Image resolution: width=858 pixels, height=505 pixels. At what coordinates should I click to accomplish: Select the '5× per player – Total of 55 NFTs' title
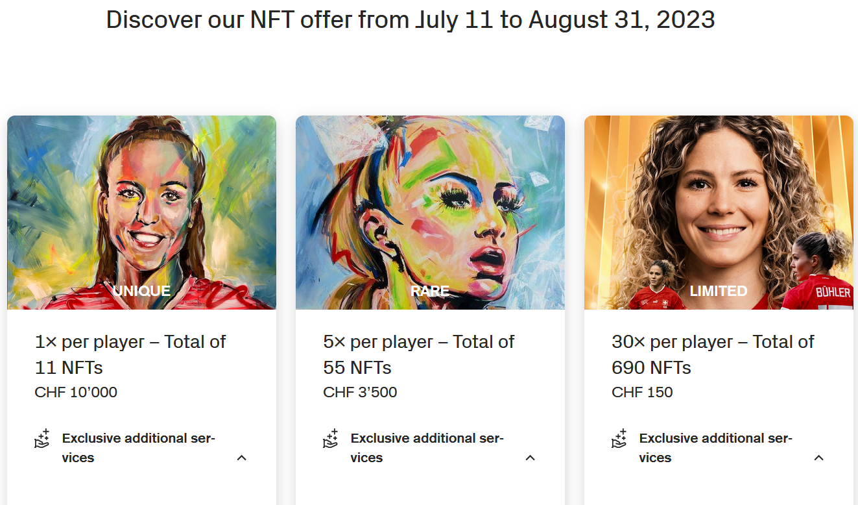click(x=419, y=354)
